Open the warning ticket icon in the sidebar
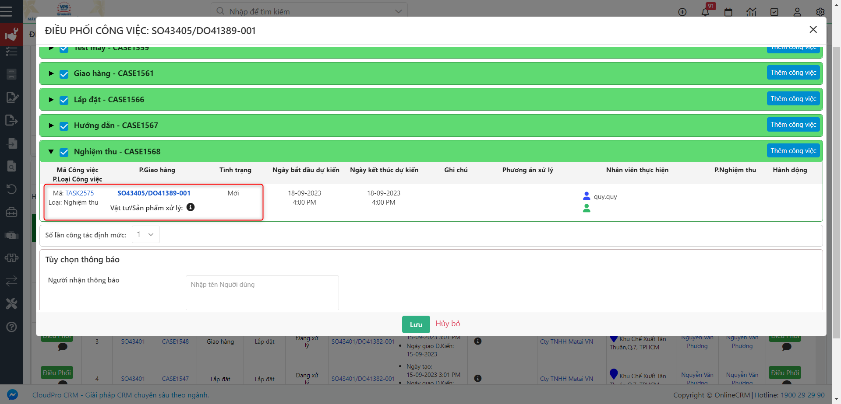841x404 pixels. point(11,235)
